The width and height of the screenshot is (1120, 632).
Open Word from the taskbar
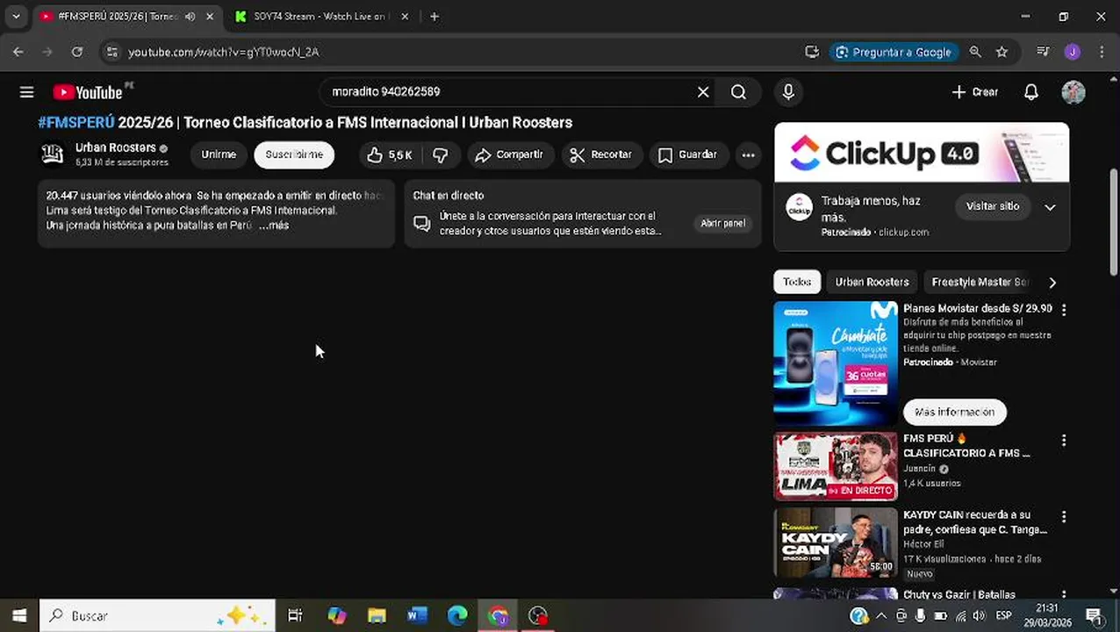pos(417,615)
